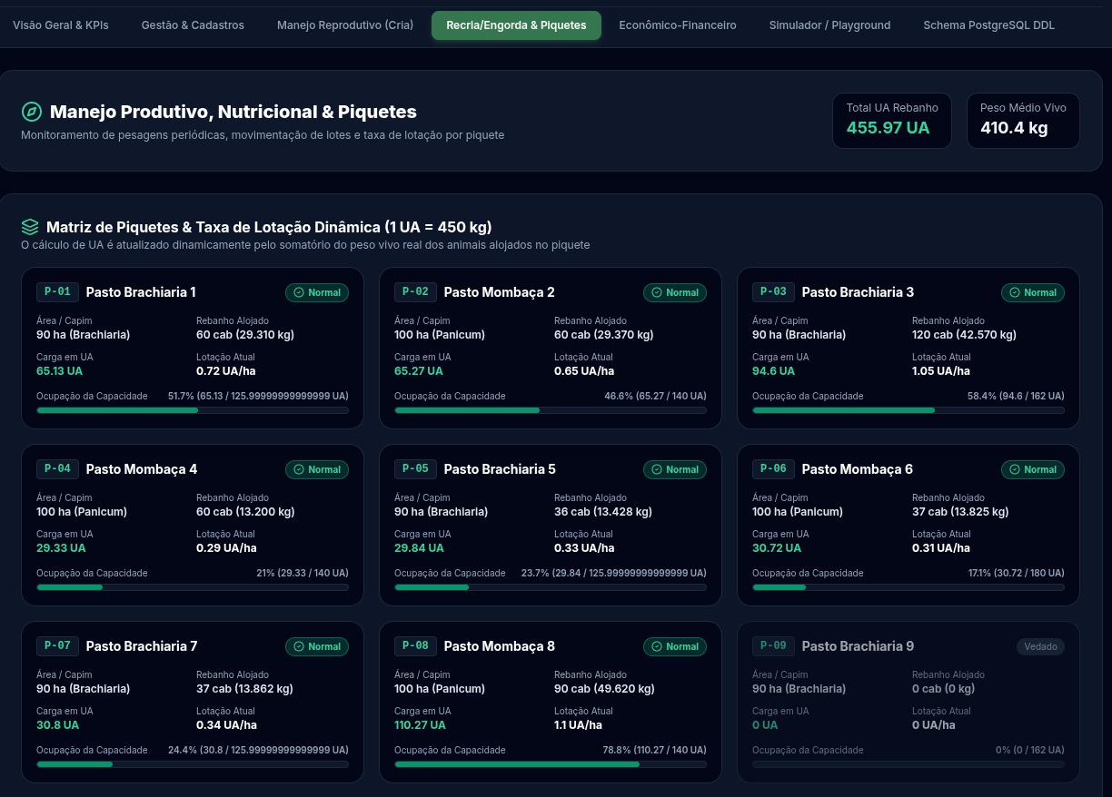1112x797 pixels.
Task: Click the 36 cab (13.428 kg) herd value
Action: point(603,512)
